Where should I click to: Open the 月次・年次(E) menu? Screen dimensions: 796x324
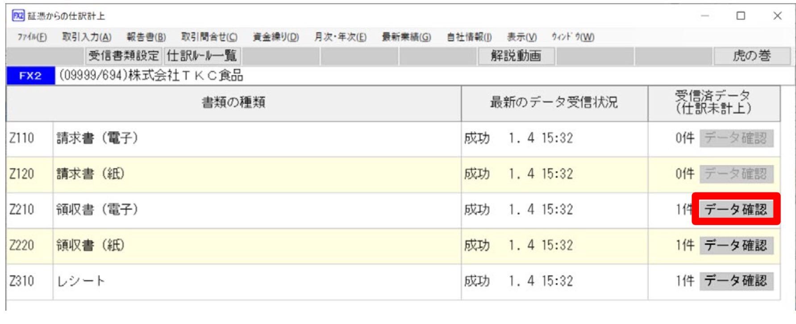(x=340, y=38)
